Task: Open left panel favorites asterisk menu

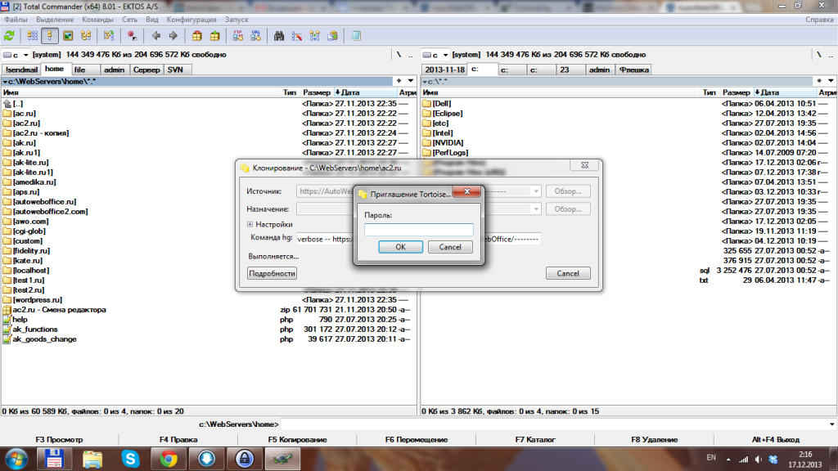Action: [399, 81]
